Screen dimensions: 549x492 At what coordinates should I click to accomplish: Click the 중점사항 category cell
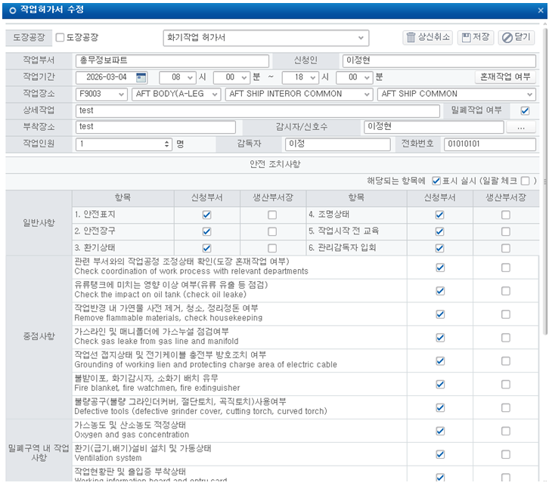(39, 336)
